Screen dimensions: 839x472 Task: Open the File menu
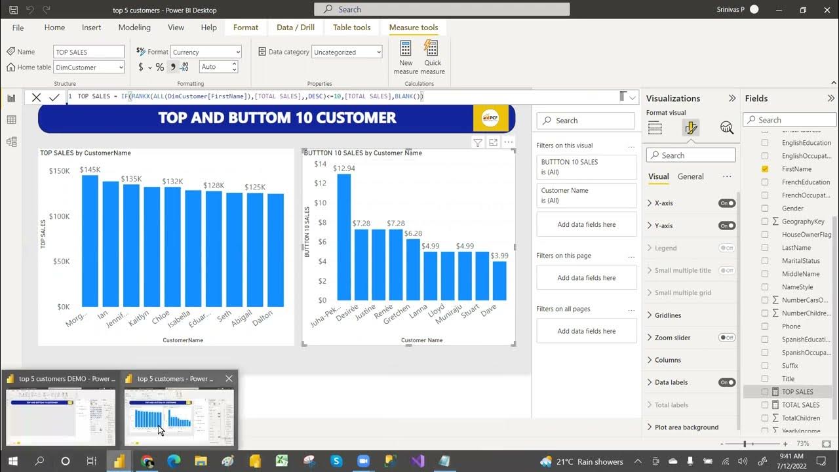(18, 28)
